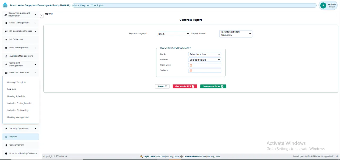This screenshot has width=340, height=160.
Task: Open the admin user avatar
Action: (x=323, y=5)
